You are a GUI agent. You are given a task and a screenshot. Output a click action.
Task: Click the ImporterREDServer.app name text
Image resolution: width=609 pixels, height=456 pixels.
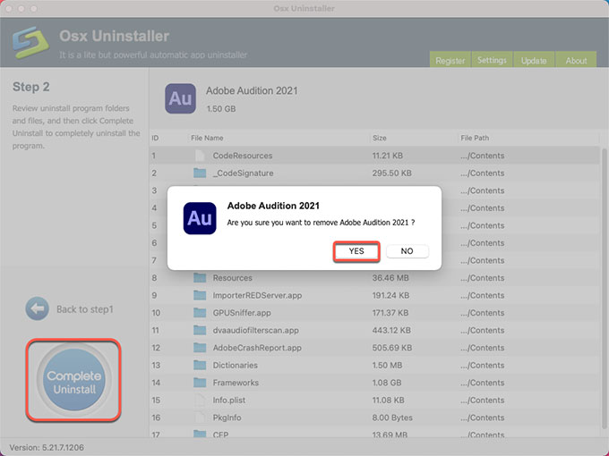257,295
